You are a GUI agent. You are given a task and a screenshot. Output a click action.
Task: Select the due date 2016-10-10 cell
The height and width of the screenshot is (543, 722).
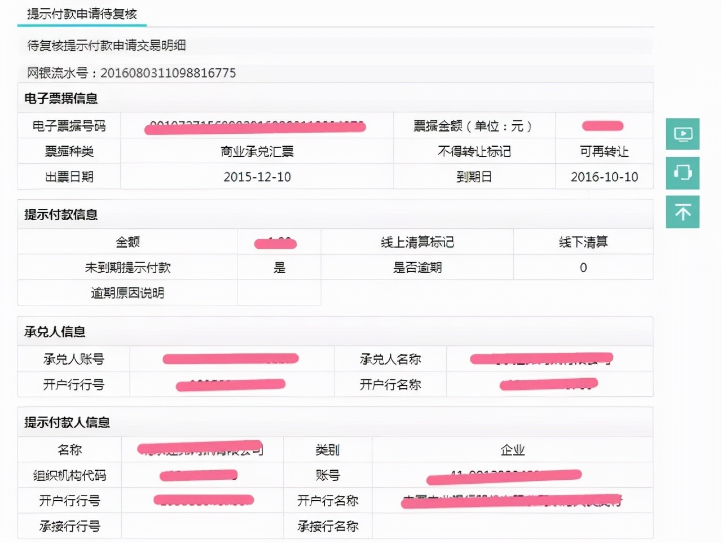click(x=604, y=177)
